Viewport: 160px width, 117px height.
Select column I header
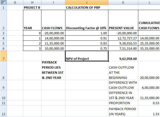coord(53,2)
